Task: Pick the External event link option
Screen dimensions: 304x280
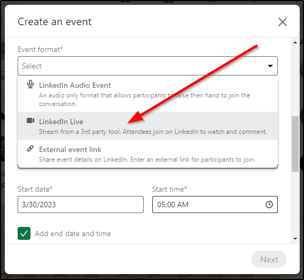Action: [x=147, y=154]
